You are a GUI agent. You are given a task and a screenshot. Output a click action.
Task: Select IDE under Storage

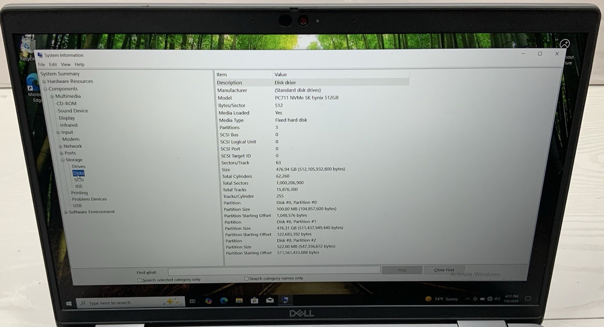point(79,186)
